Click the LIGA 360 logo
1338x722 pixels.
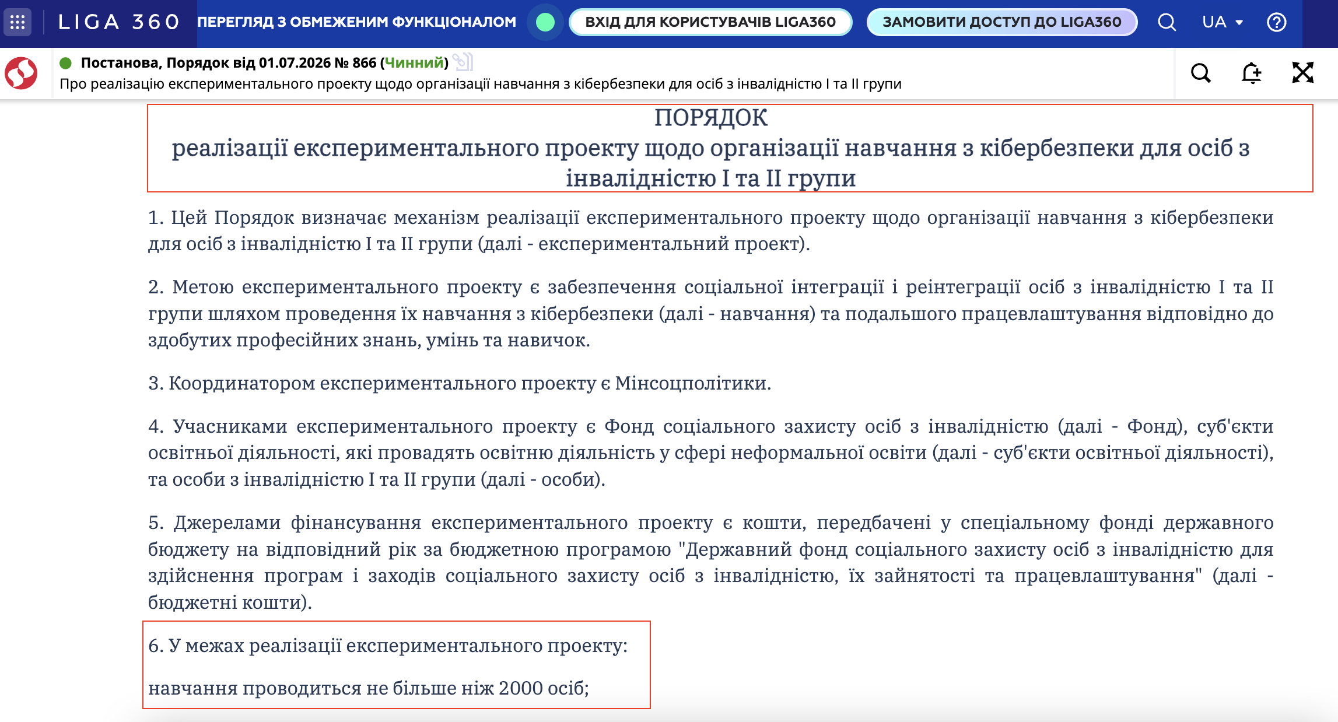coord(119,22)
